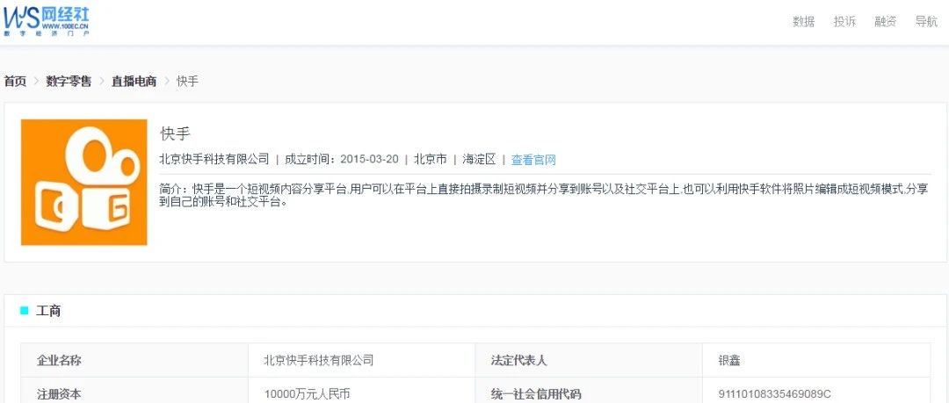Image resolution: width=949 pixels, height=403 pixels.
Task: Click the 简介 description paragraph
Action: (544, 196)
